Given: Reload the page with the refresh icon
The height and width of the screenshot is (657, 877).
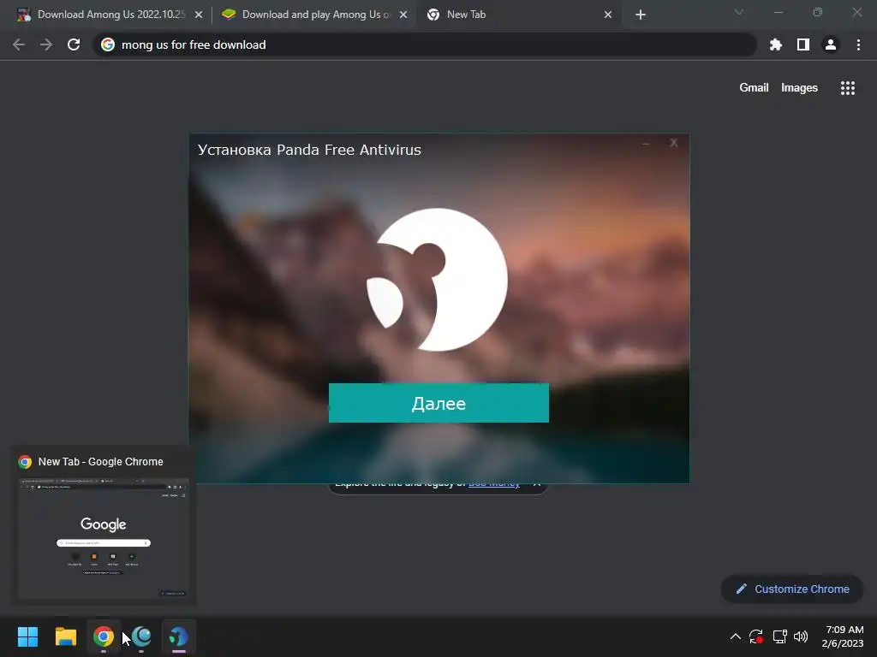Looking at the screenshot, I should (74, 44).
